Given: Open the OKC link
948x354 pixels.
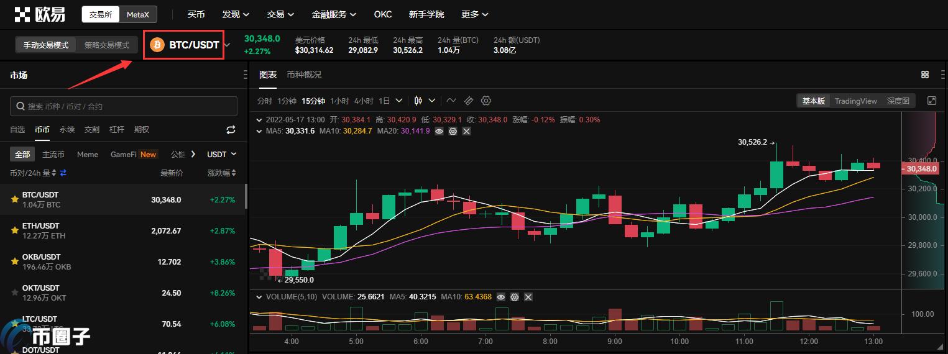Looking at the screenshot, I should coord(383,14).
